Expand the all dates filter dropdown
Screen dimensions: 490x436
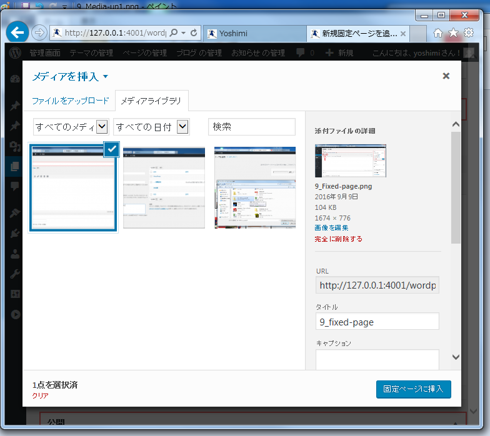[182, 127]
